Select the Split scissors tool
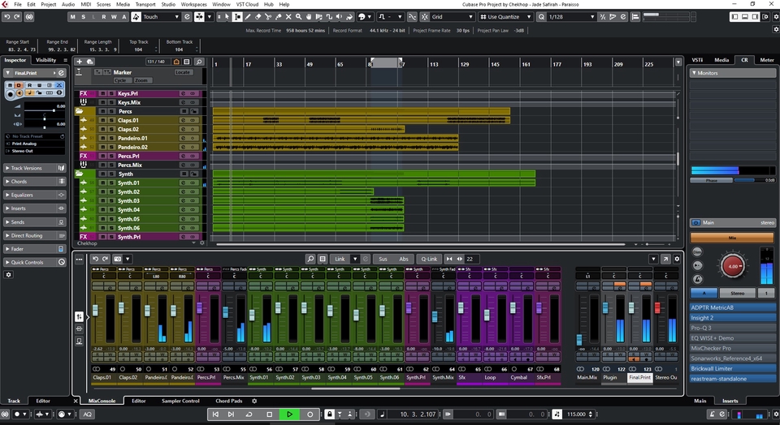The height and width of the screenshot is (425, 780). 268,16
